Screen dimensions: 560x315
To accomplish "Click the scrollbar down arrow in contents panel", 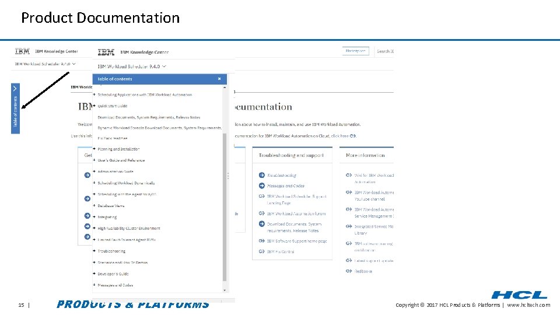I will click(x=225, y=290).
